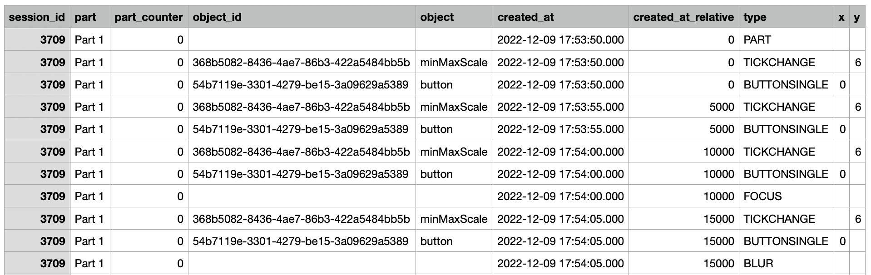
Task: Click the y column header
Action: point(857,17)
